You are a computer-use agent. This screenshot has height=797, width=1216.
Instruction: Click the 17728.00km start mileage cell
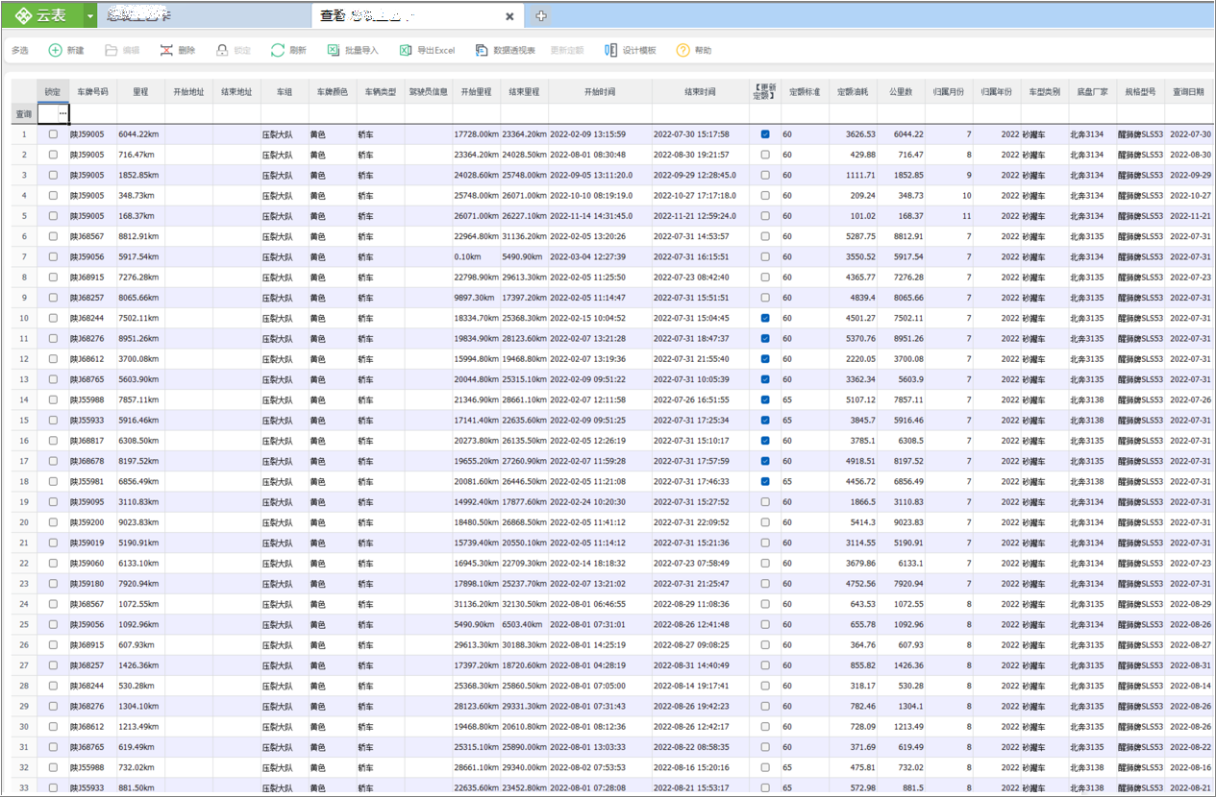tap(476, 134)
